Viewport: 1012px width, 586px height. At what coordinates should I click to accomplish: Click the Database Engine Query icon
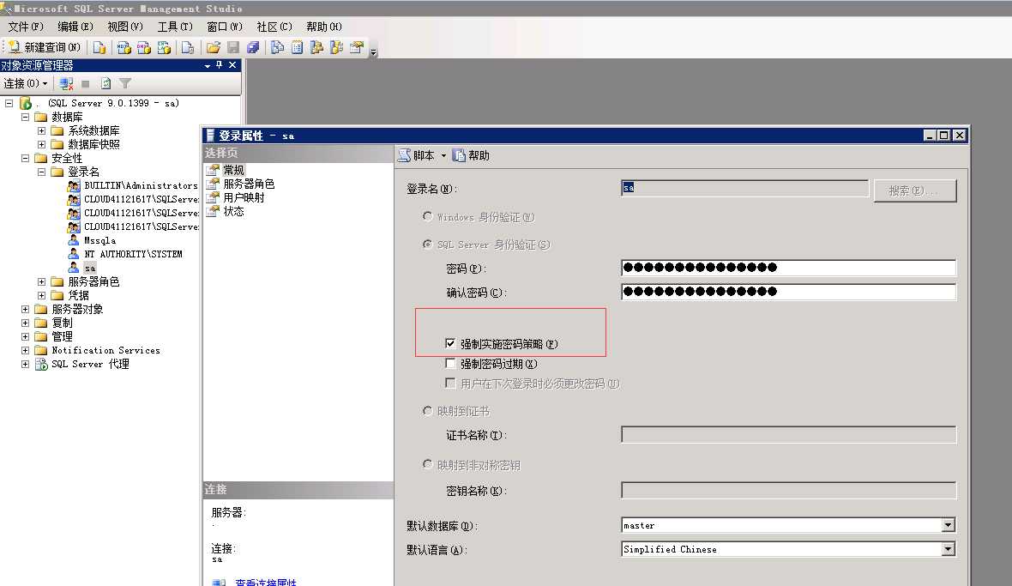[99, 47]
